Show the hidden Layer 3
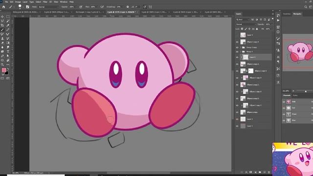 237,35
